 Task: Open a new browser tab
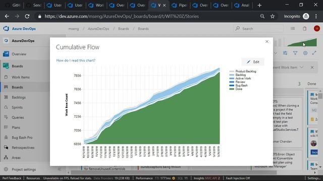tap(259, 6)
